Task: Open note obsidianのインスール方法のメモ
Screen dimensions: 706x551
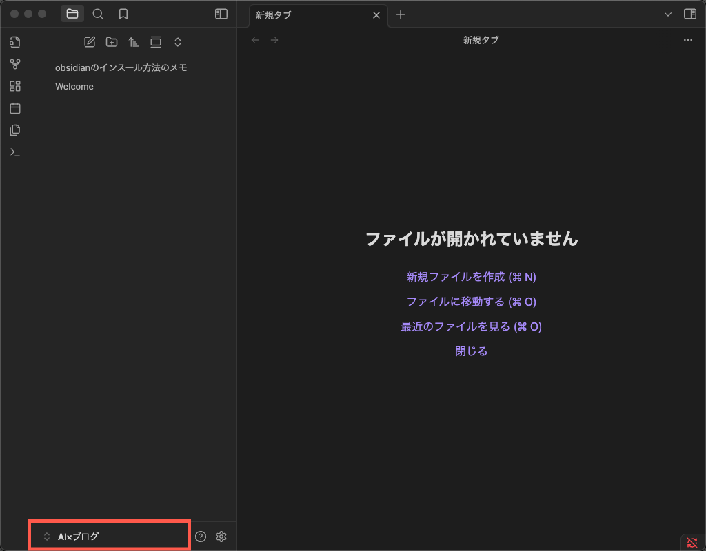Action: [x=121, y=67]
